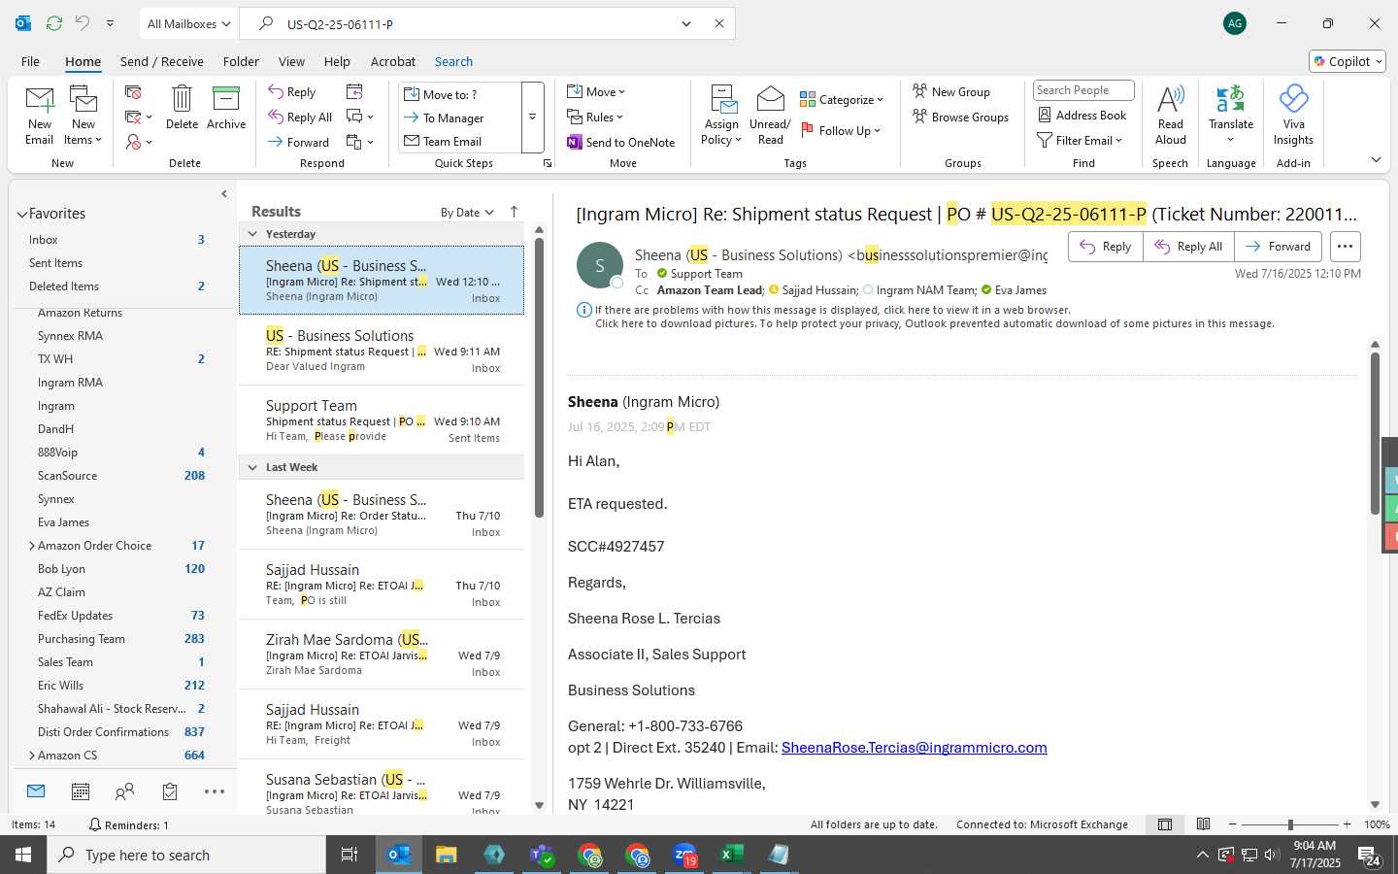This screenshot has height=874, width=1398.
Task: Click the New Group icon
Action: (x=951, y=91)
